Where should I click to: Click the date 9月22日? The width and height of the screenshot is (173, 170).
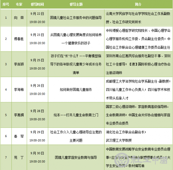click(37, 14)
